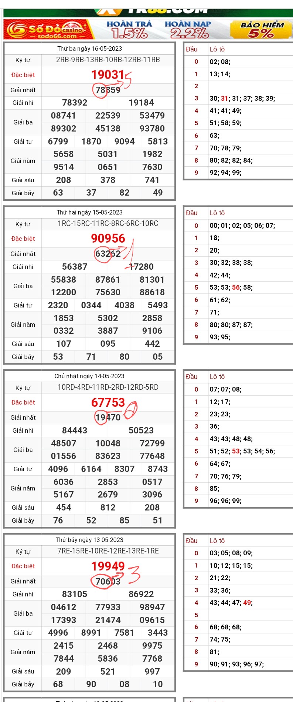The width and height of the screenshot is (293, 702).
Task: Click second prize number 86922
Action: pos(141,594)
